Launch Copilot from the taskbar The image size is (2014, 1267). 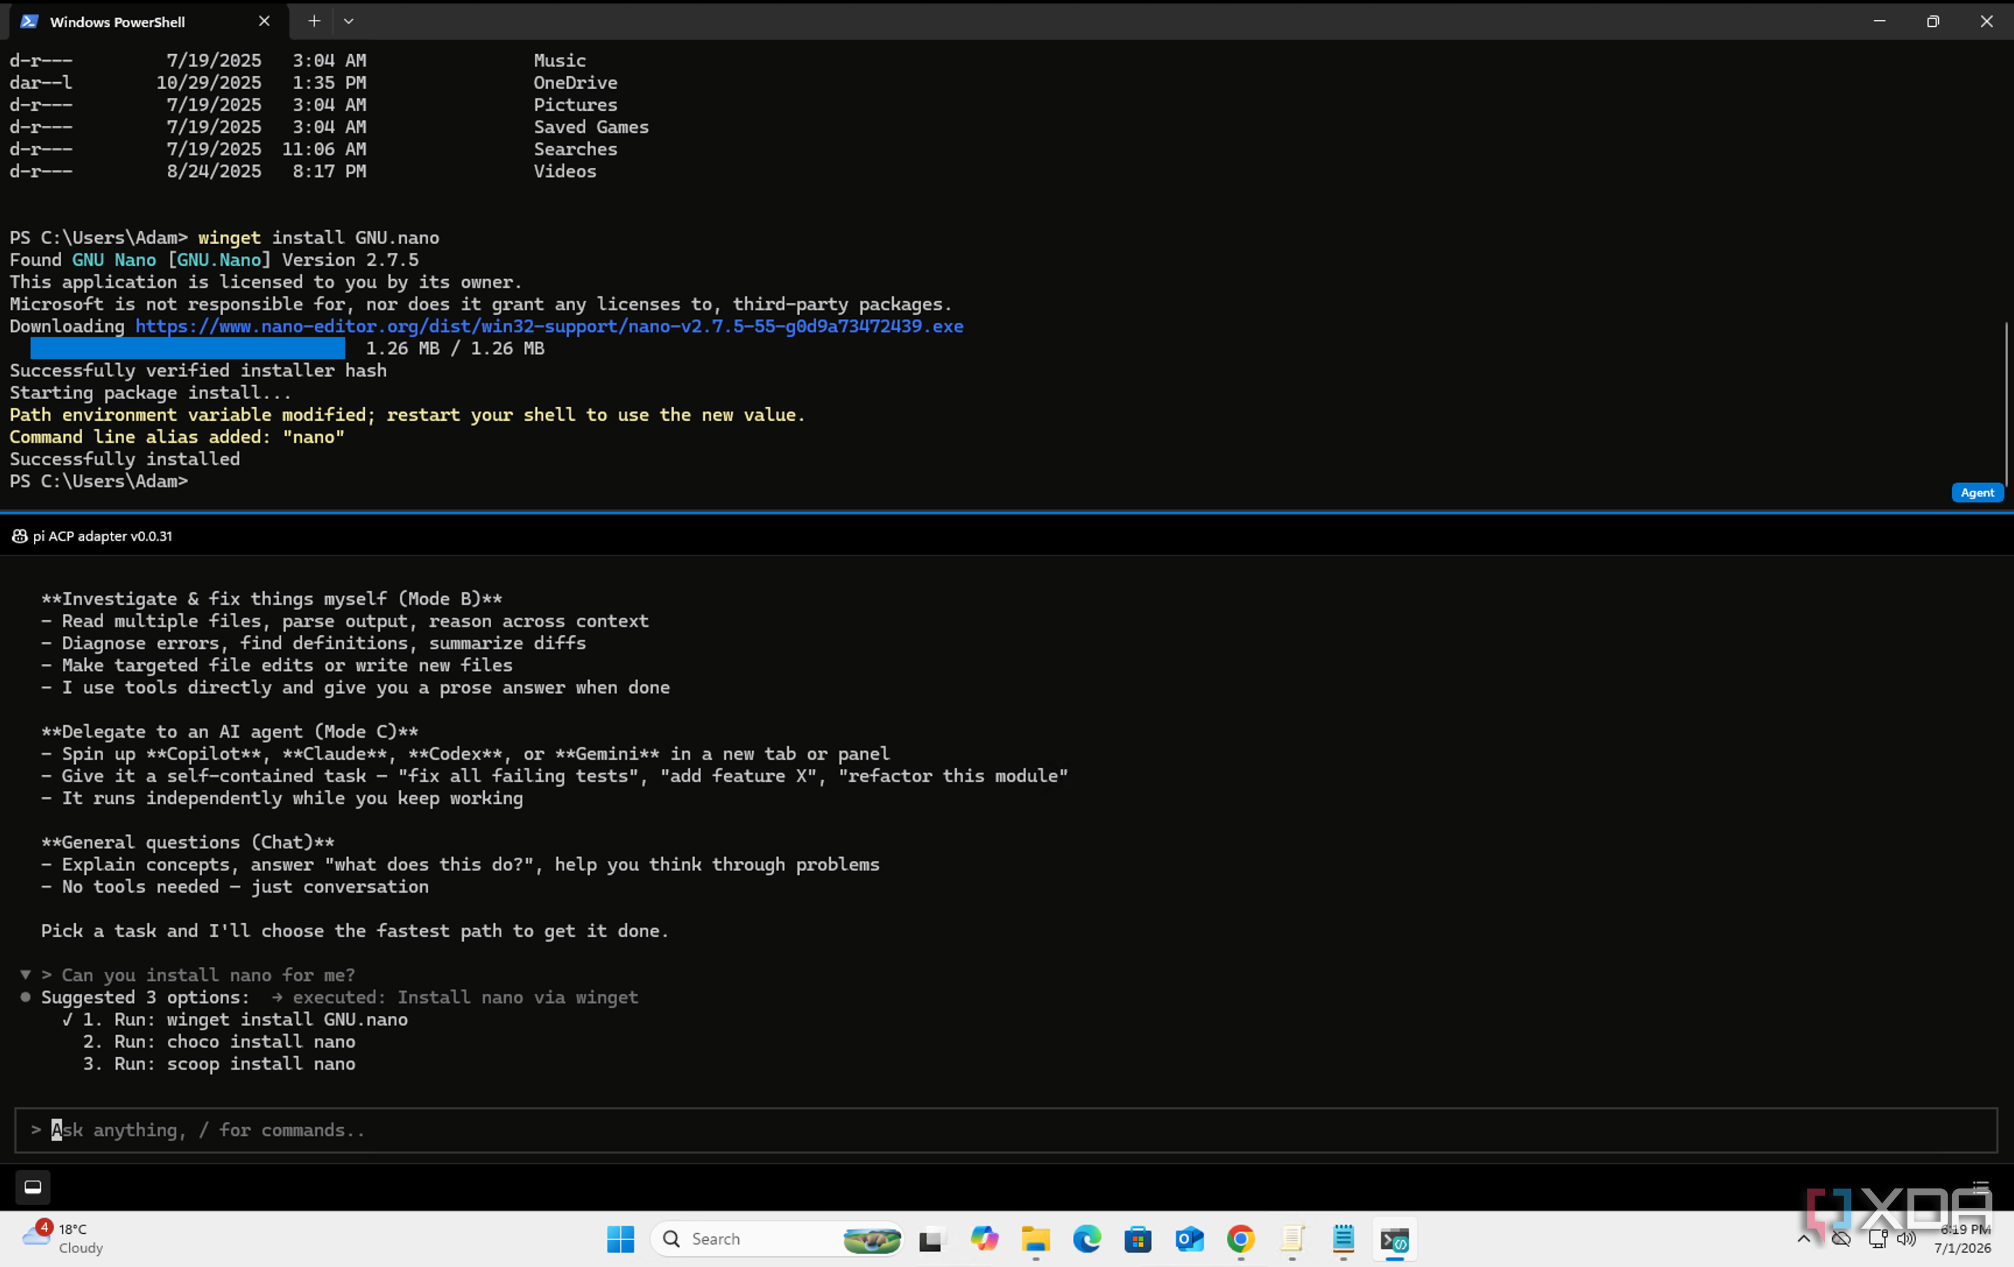click(984, 1238)
